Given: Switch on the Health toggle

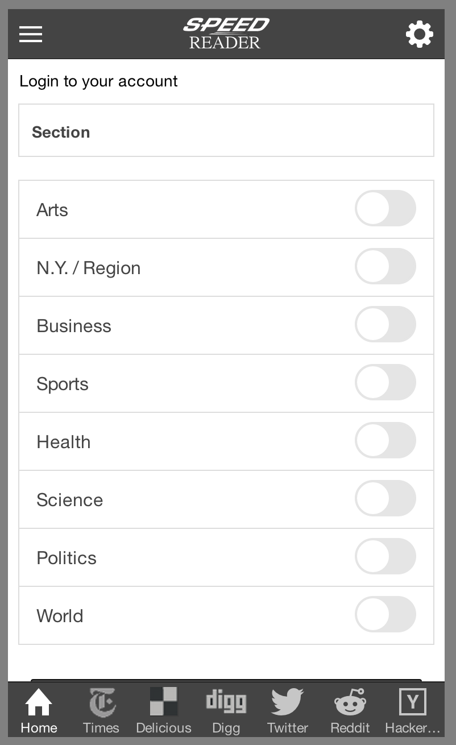Looking at the screenshot, I should pyautogui.click(x=385, y=440).
